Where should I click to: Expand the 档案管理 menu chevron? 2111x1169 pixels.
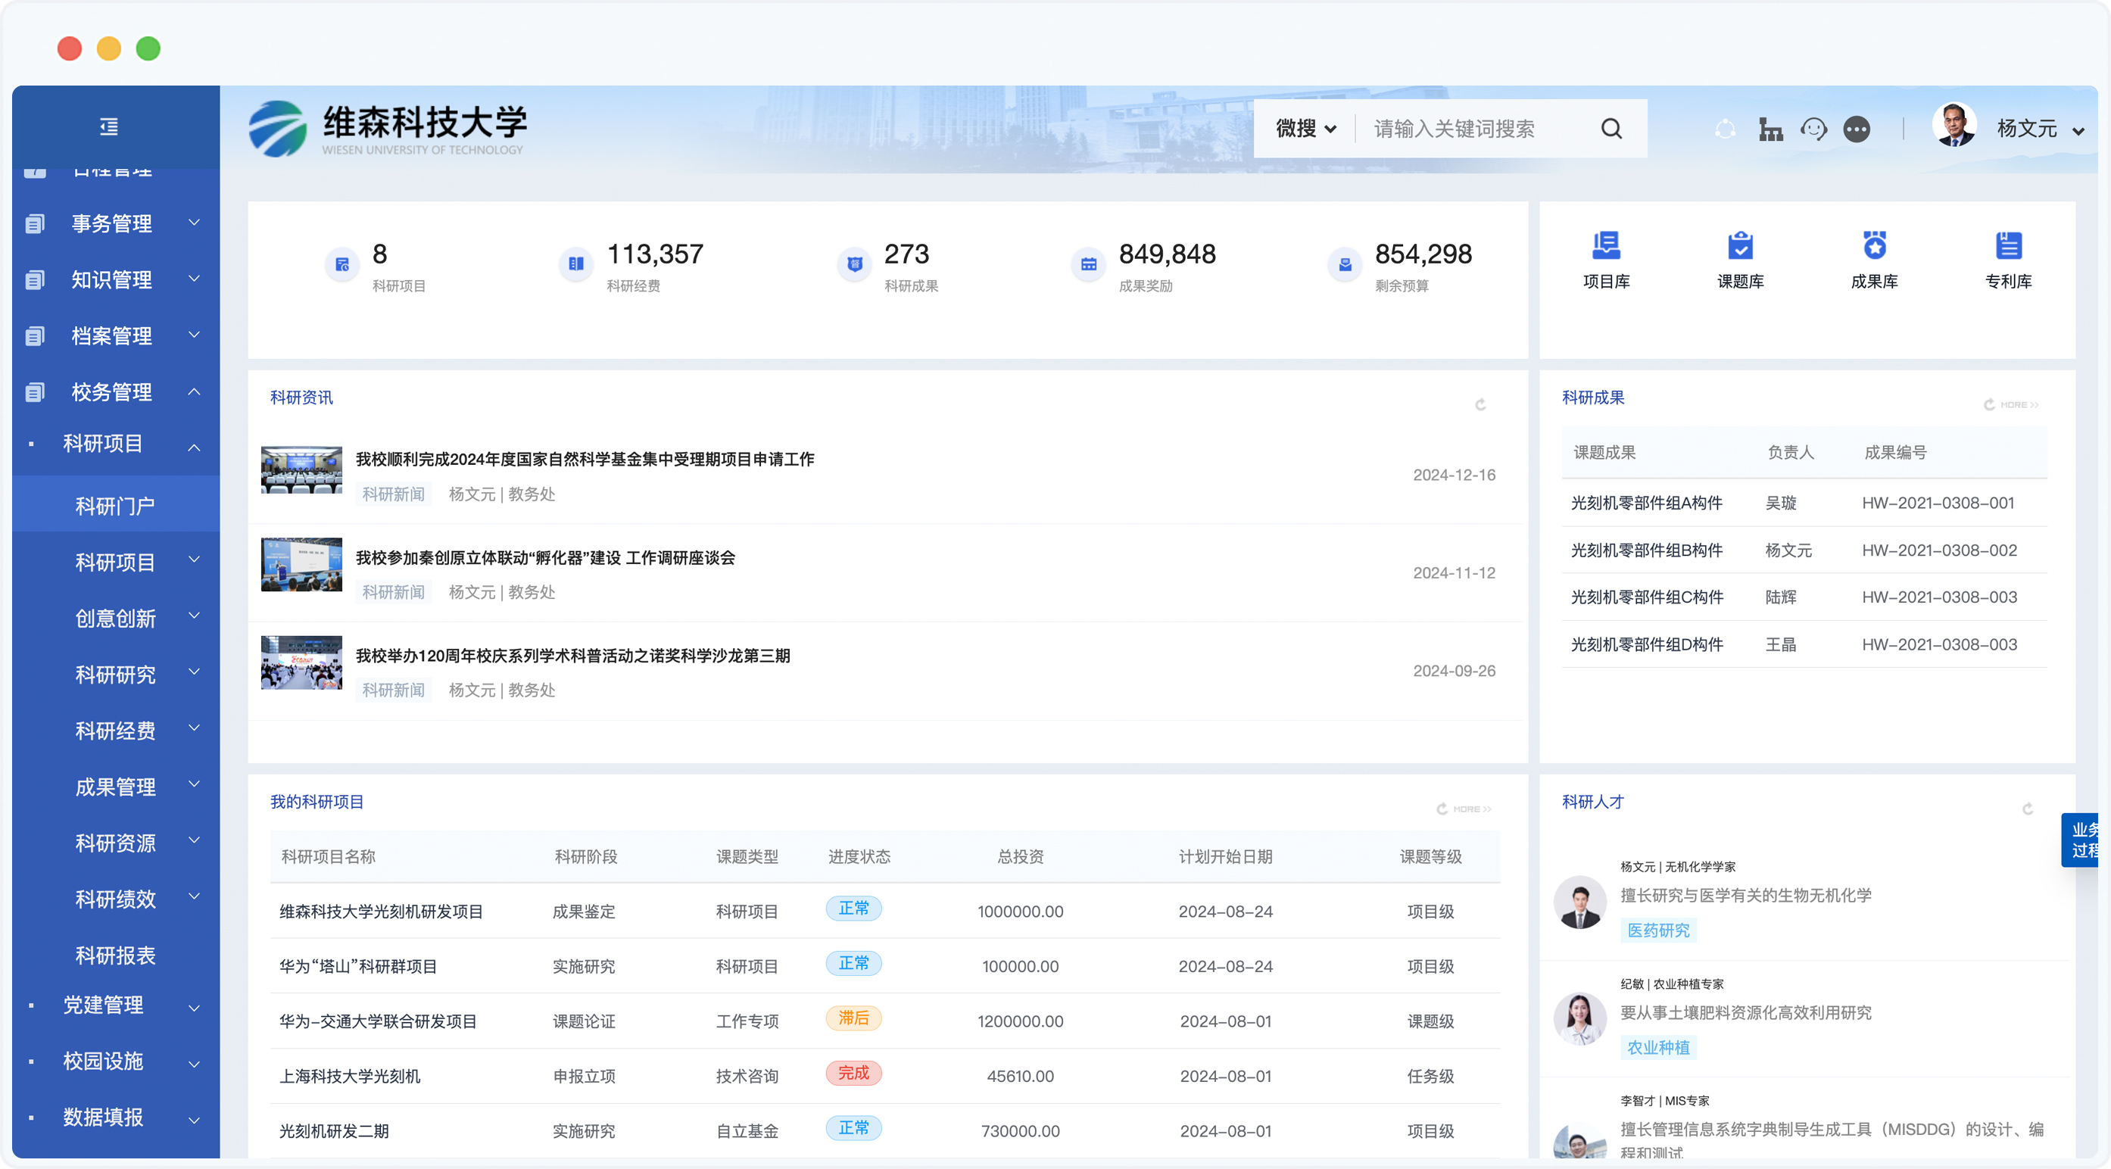[195, 334]
